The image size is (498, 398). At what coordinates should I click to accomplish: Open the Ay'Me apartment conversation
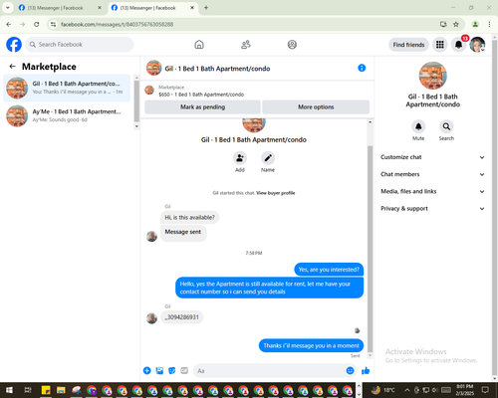click(67, 115)
